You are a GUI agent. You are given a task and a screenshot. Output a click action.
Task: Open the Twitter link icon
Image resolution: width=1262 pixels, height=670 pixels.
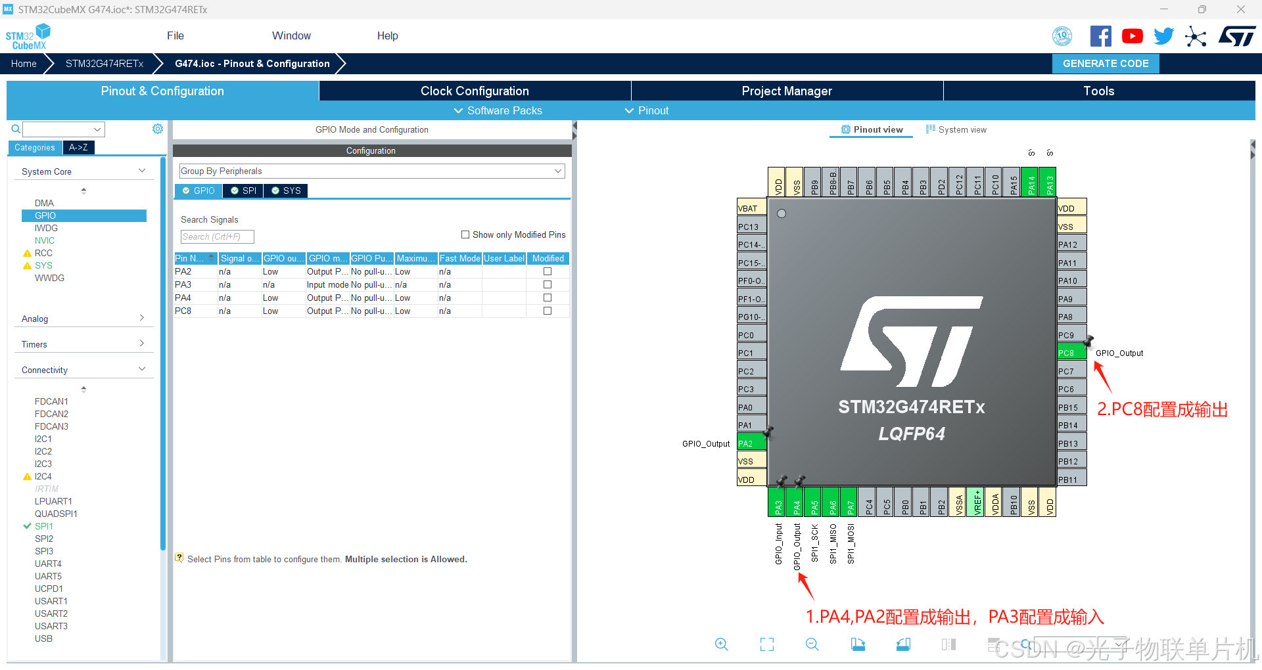[1163, 36]
